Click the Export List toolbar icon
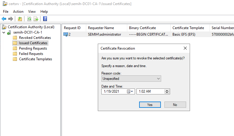The height and width of the screenshot is (136, 234). point(36,19)
